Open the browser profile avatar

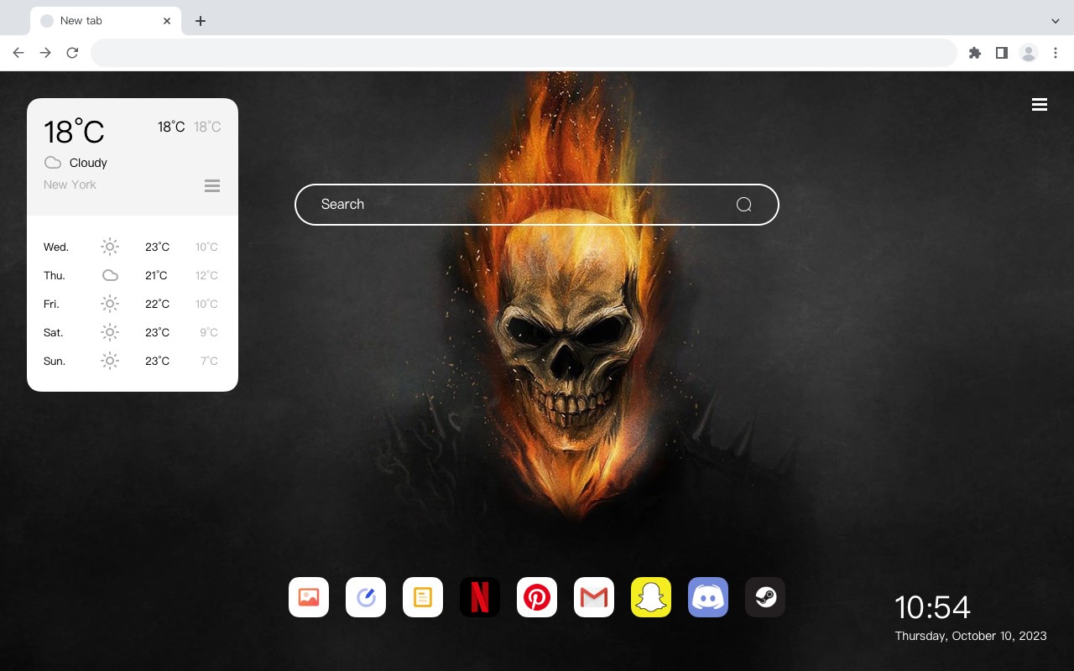pyautogui.click(x=1029, y=53)
